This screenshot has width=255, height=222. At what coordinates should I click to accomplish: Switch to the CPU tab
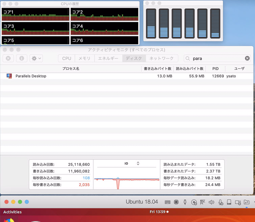67,58
